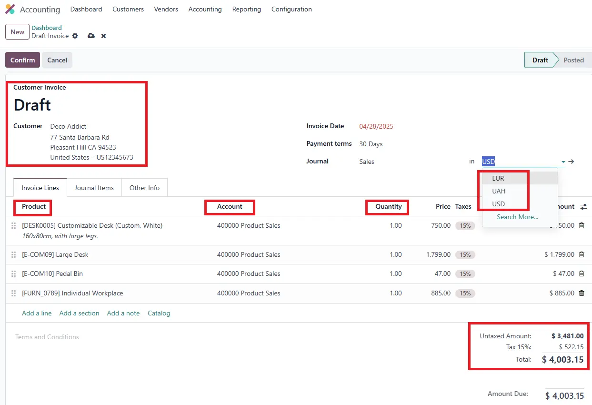This screenshot has height=405, width=592.
Task: Click the Draft status stage
Action: click(540, 60)
